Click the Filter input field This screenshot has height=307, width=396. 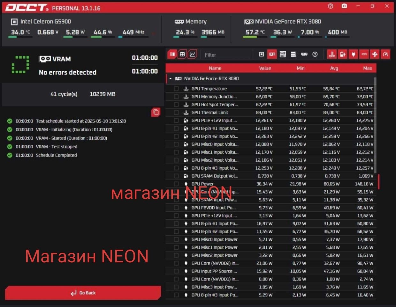pyautogui.click(x=227, y=55)
